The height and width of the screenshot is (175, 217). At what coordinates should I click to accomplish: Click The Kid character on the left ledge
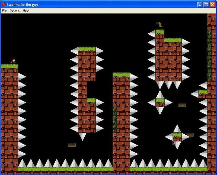click(13, 61)
